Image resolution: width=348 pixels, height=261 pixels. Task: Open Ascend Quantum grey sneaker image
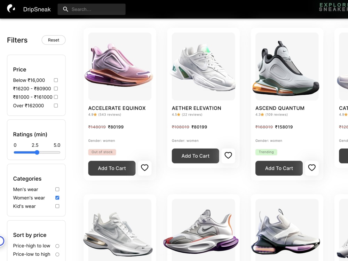pos(287,66)
